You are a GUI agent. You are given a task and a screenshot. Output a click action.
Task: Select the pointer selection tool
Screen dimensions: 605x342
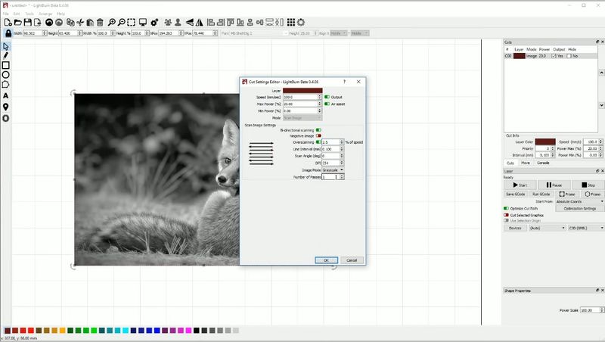coord(6,46)
